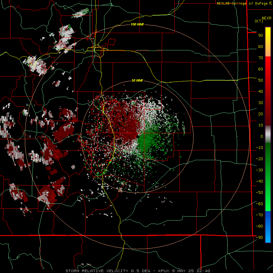Click the 10 value on velocity scale

(x=261, y=125)
